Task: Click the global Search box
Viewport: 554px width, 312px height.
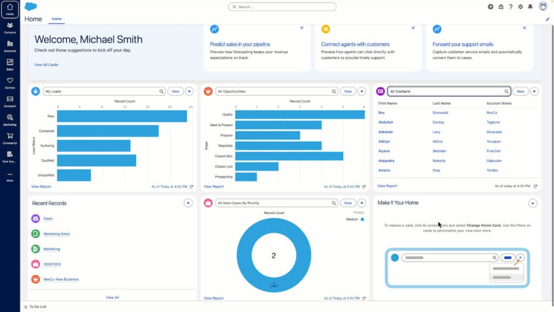Action: tap(282, 6)
